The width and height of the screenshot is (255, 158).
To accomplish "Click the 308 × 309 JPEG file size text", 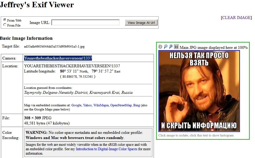I will (38, 118).
